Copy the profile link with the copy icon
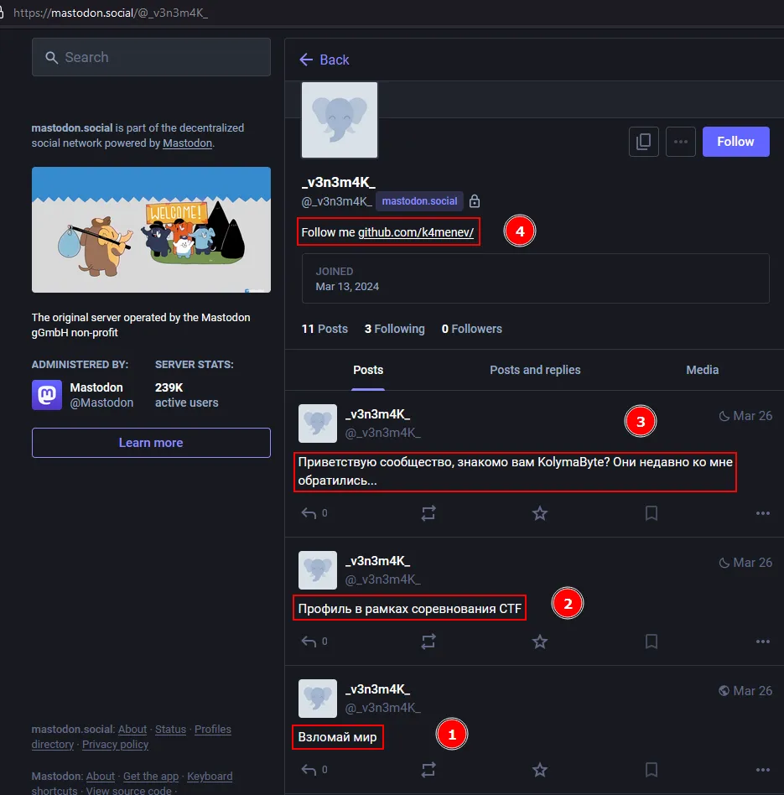784x795 pixels. point(643,142)
